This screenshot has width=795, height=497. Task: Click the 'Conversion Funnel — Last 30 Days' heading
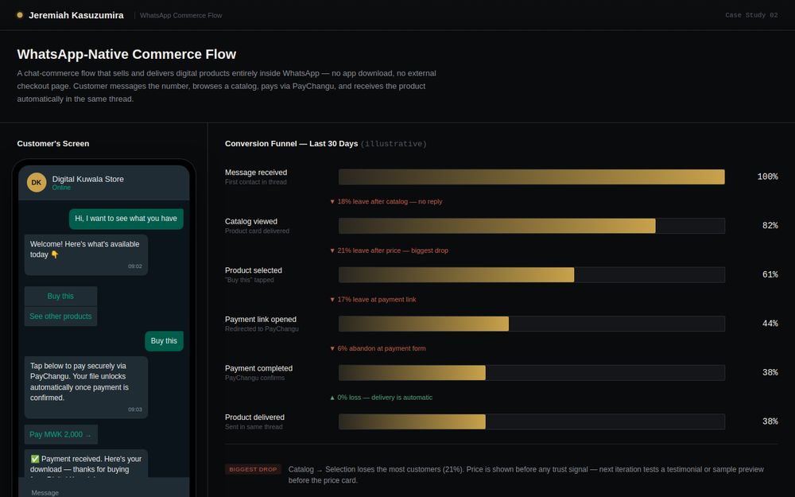[292, 143]
